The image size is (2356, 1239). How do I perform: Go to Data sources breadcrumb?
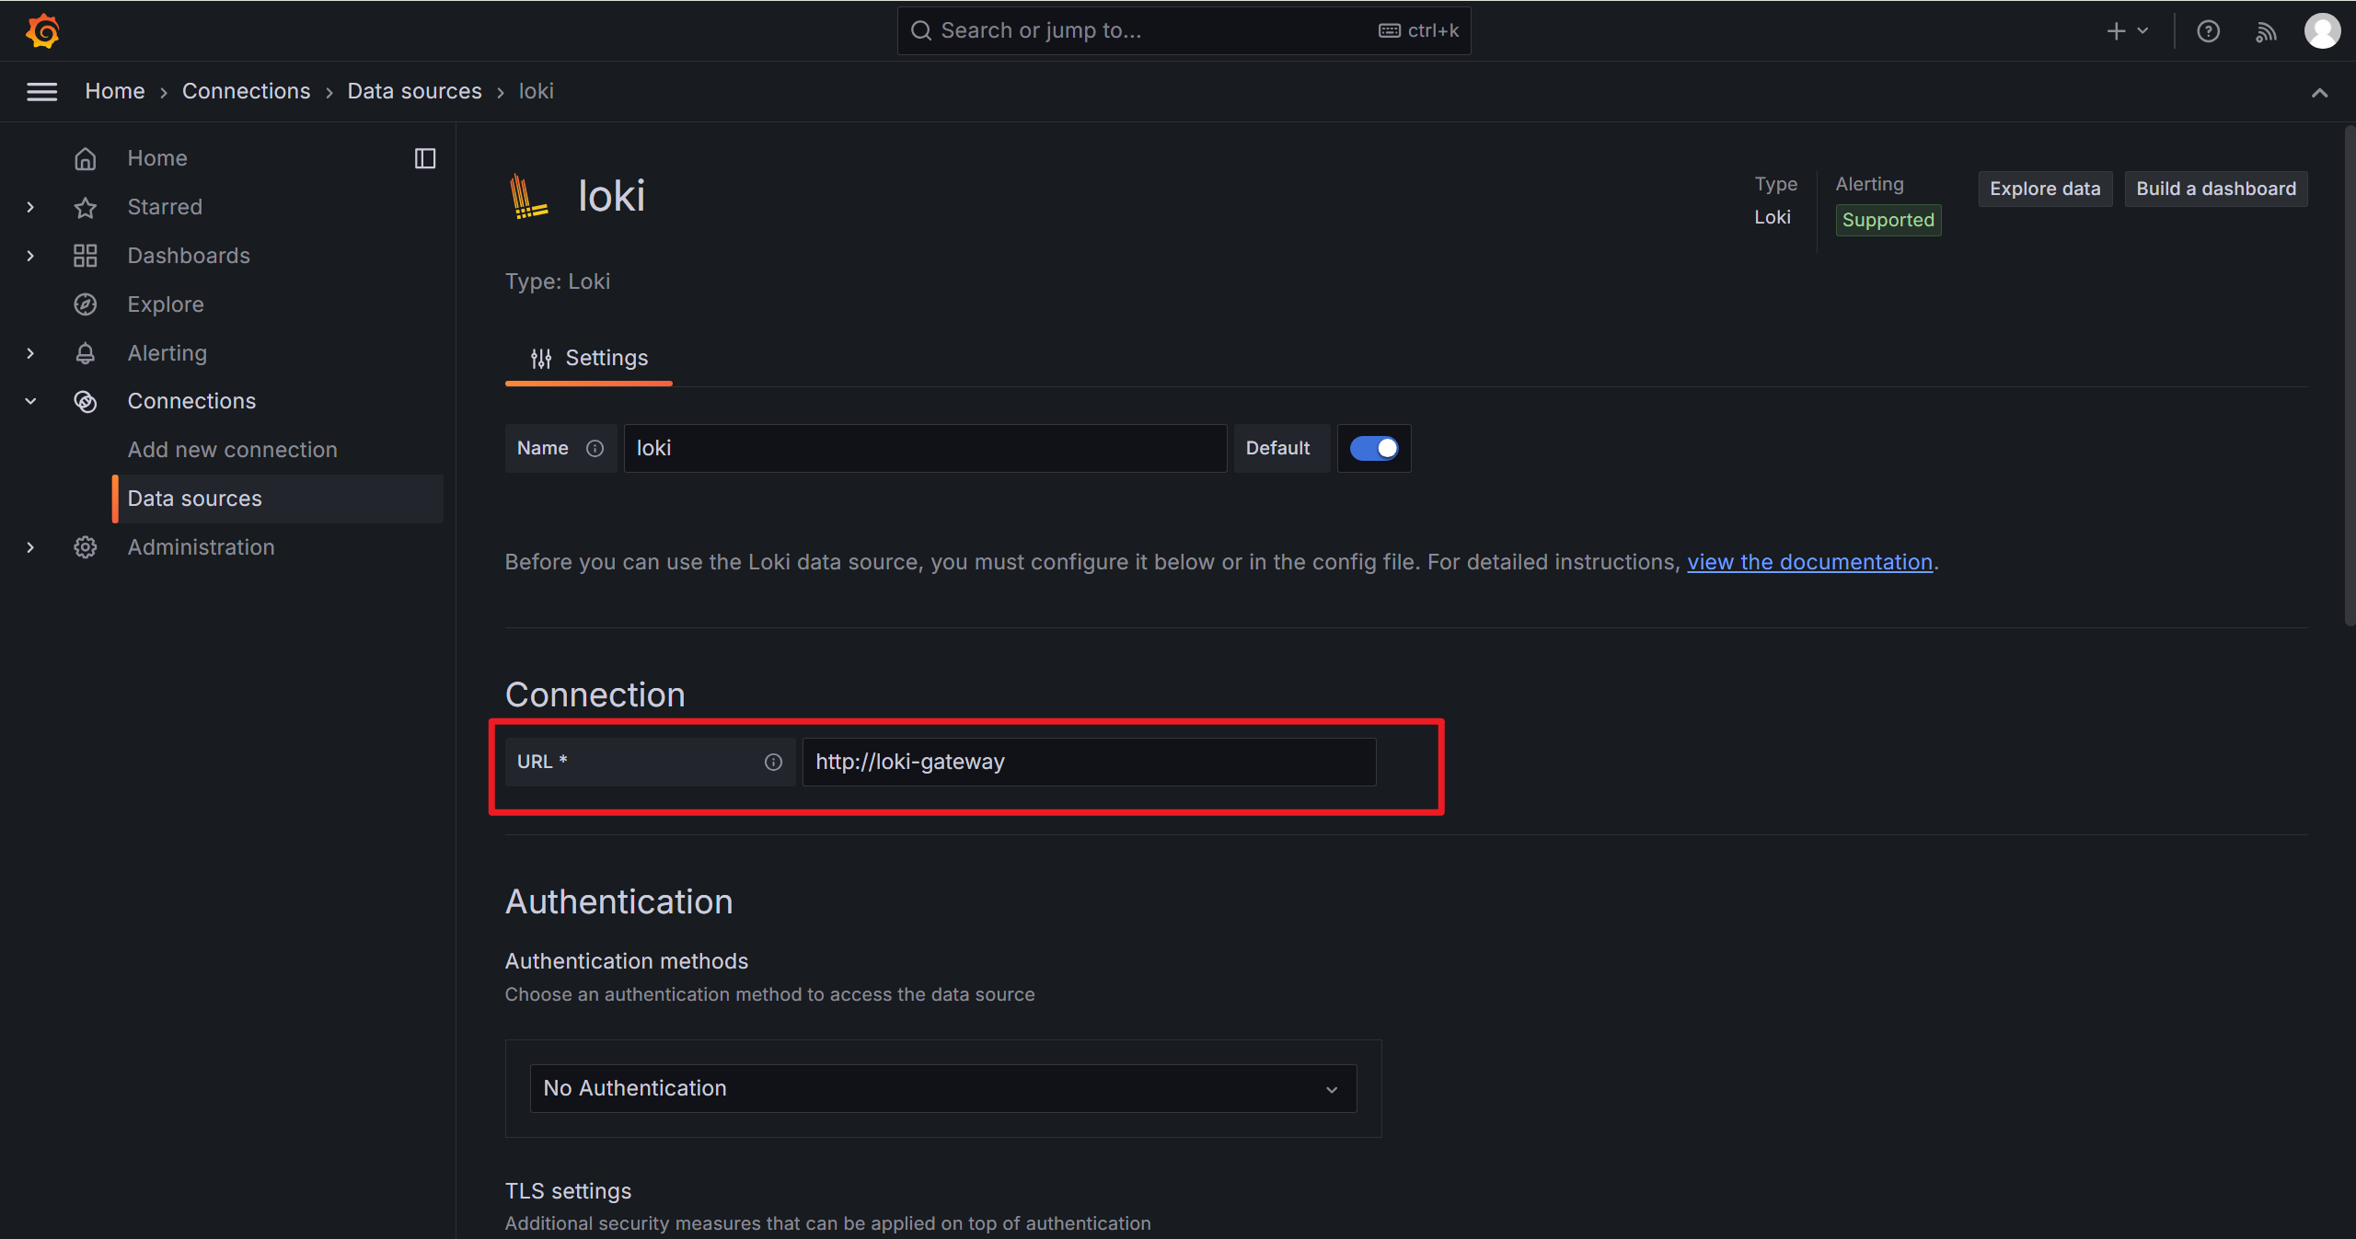point(415,91)
